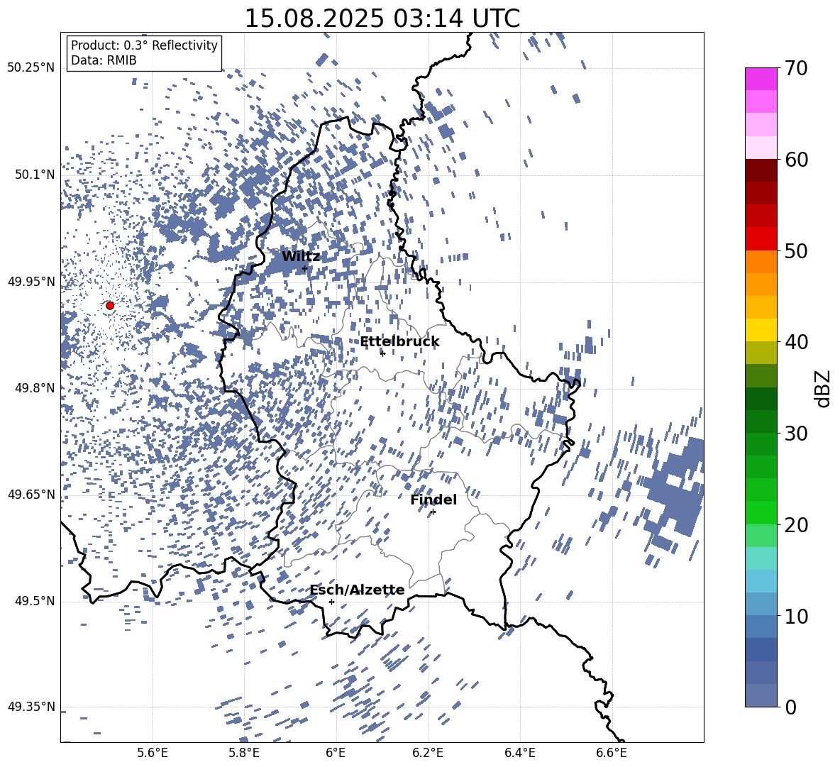This screenshot has width=840, height=767.
Task: Click the 5.8°E longitude label
Action: [244, 753]
